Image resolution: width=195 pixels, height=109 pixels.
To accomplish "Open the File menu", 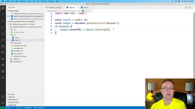I will [12, 1].
